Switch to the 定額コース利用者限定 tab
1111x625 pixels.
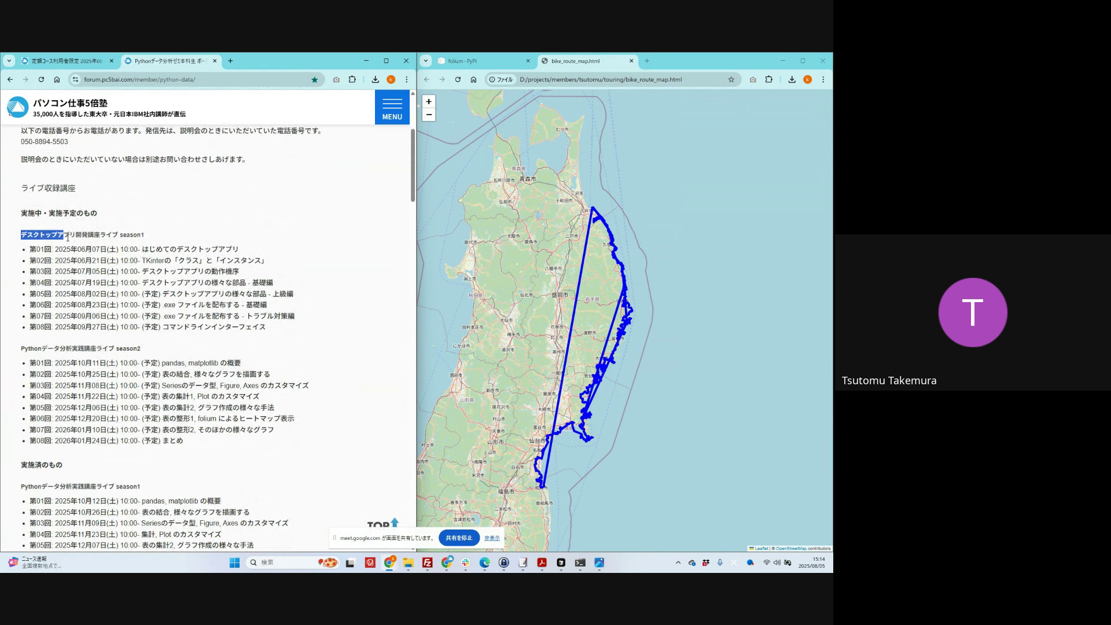(x=64, y=61)
